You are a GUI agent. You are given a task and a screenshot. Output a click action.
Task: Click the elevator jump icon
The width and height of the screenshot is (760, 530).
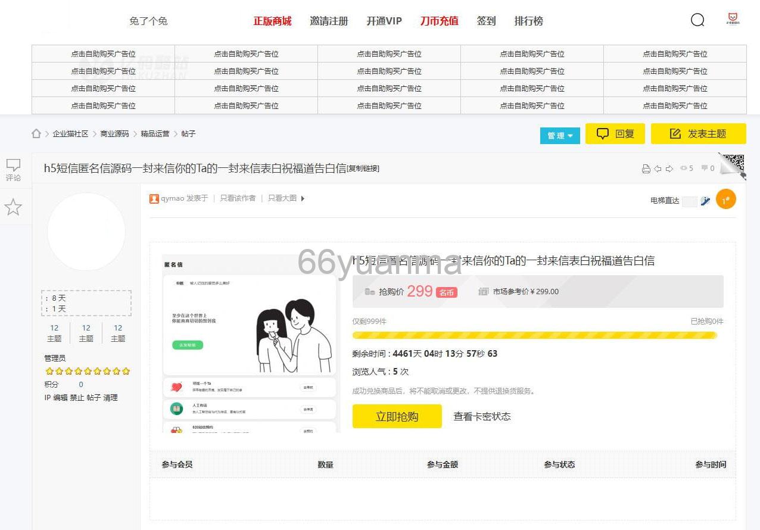tap(706, 201)
